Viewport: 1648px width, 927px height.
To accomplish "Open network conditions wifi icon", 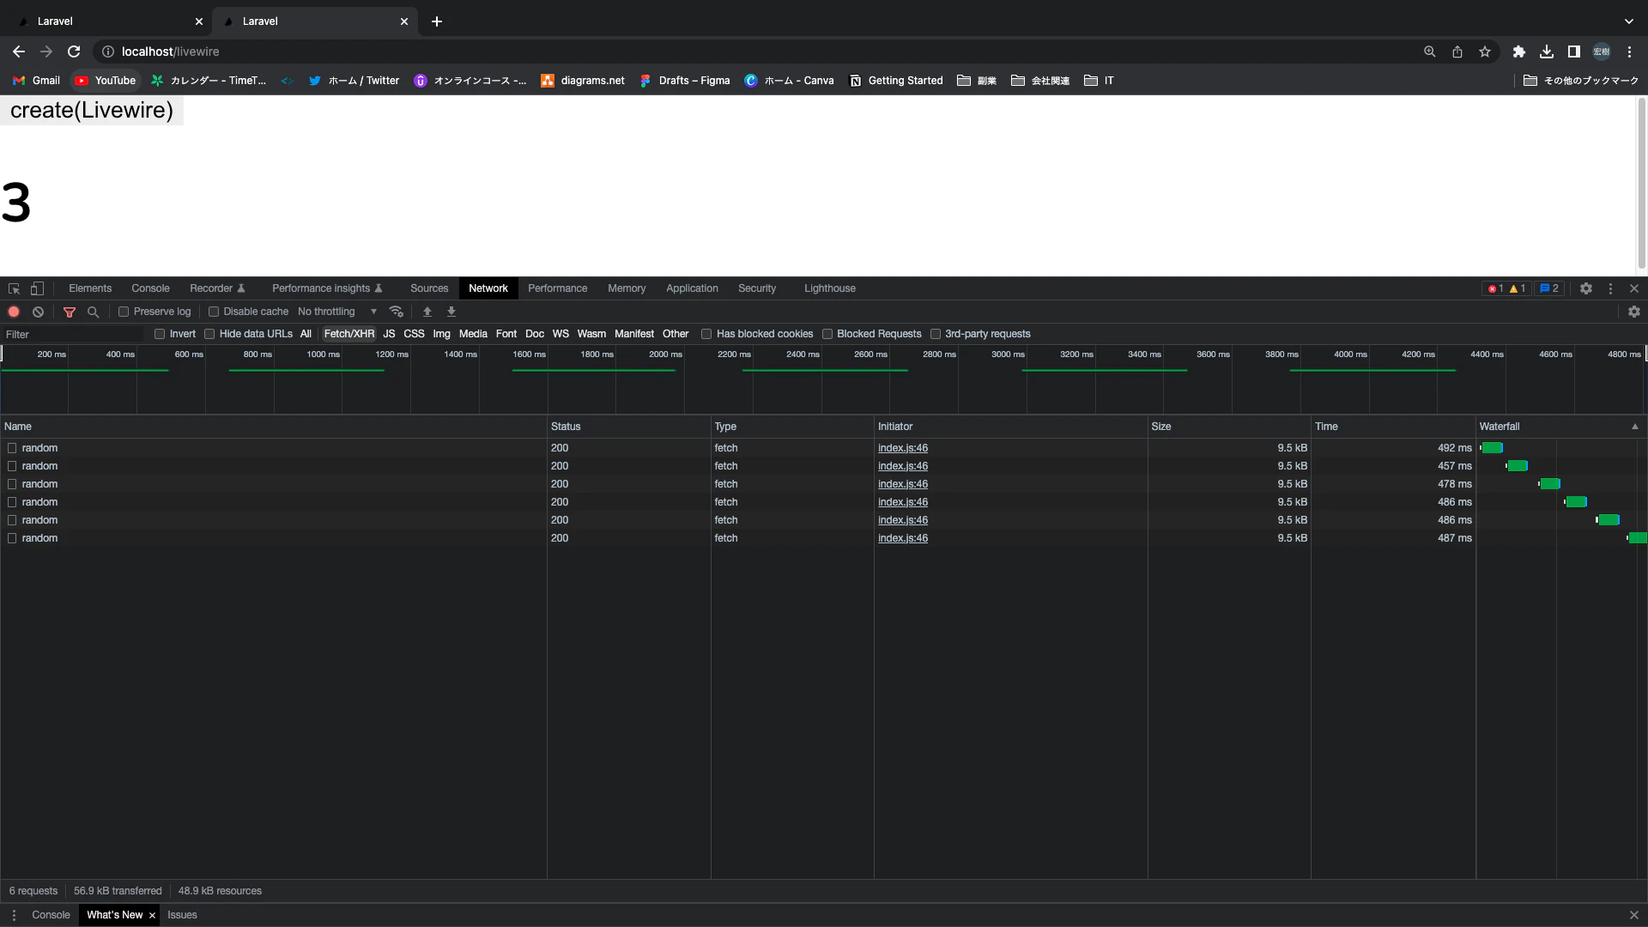I will coord(396,312).
